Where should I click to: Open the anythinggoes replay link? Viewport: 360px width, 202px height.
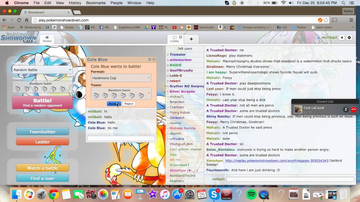[x=277, y=161]
